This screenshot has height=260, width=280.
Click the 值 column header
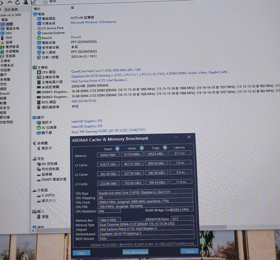(x=72, y=8)
